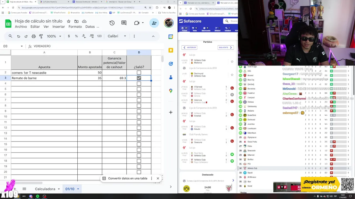Tick checkbox in row 10 column D

(139, 117)
